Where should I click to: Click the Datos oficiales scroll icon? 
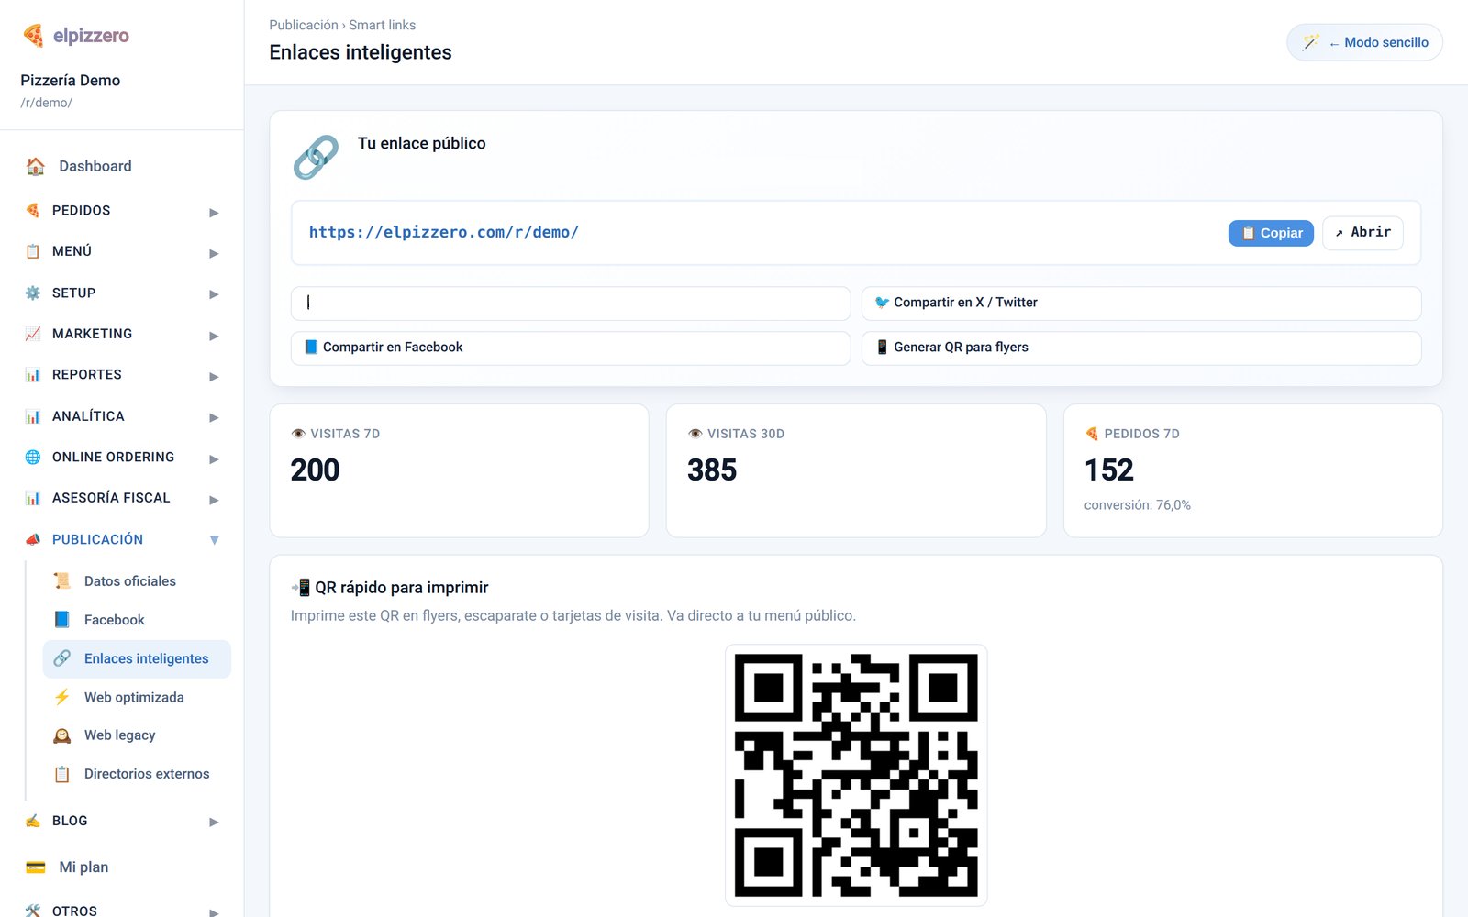click(62, 580)
